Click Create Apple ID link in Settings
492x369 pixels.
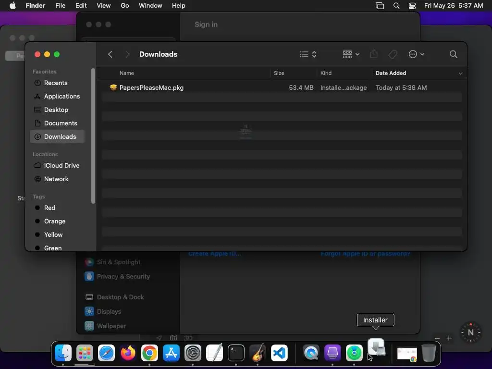click(x=215, y=254)
